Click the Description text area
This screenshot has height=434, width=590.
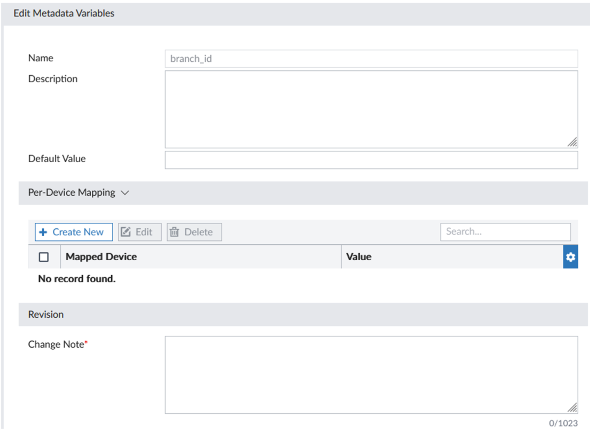[371, 107]
